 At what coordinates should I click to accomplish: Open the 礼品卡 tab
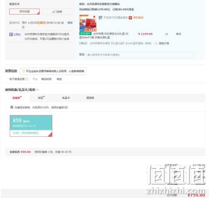click(x=66, y=98)
